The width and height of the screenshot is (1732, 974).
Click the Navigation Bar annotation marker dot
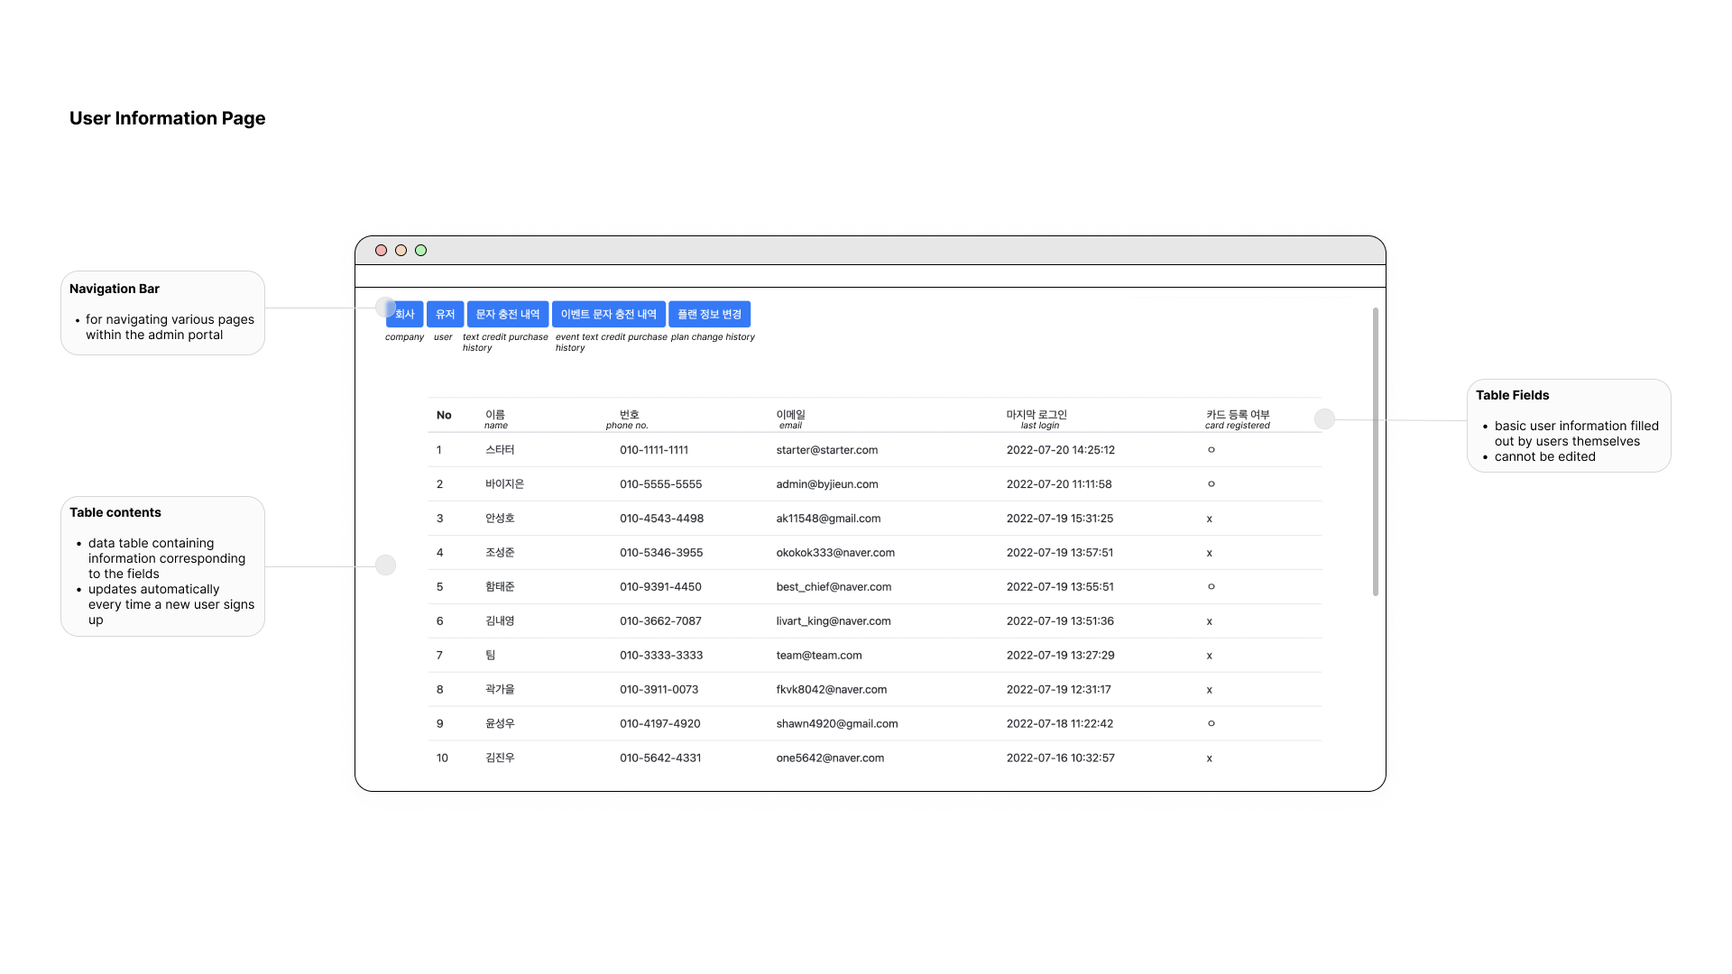click(385, 308)
